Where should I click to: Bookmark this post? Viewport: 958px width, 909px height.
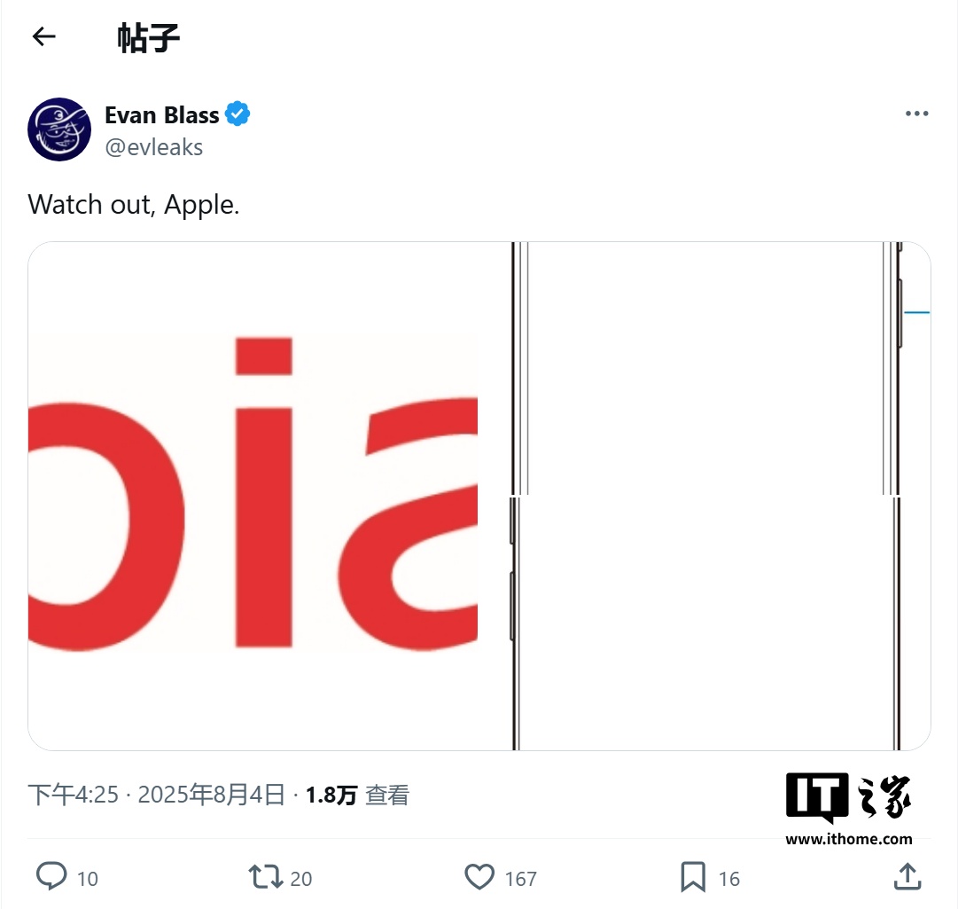click(693, 877)
